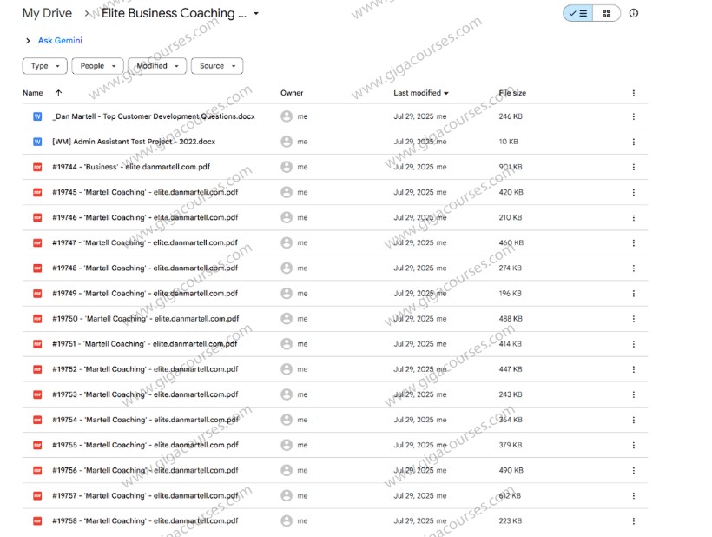Reverse sort direction with the Name arrow

58,93
